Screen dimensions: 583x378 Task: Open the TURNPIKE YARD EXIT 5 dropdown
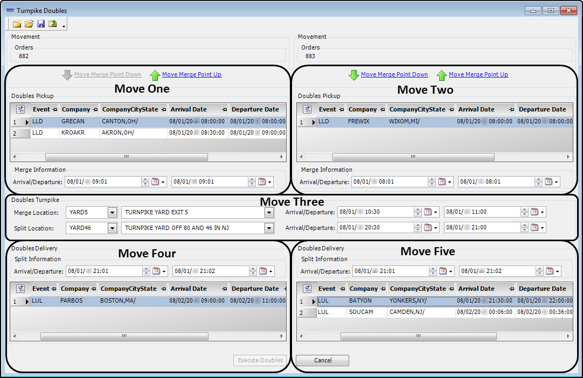pyautogui.click(x=269, y=213)
